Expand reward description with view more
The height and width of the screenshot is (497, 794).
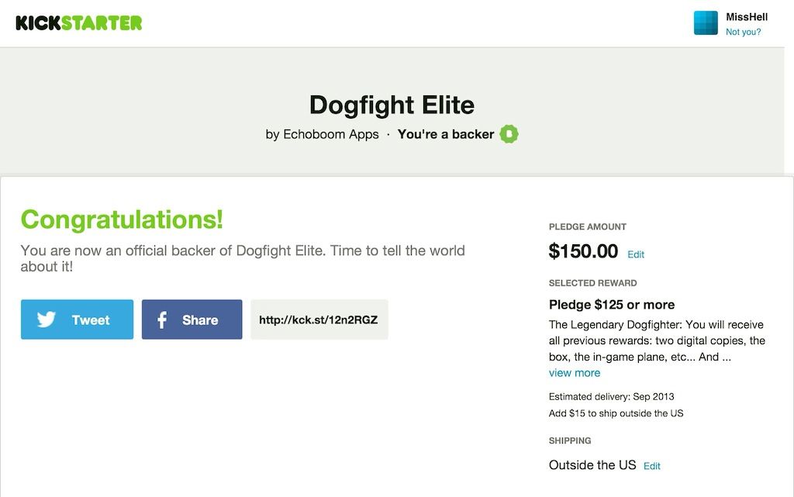[x=575, y=373]
